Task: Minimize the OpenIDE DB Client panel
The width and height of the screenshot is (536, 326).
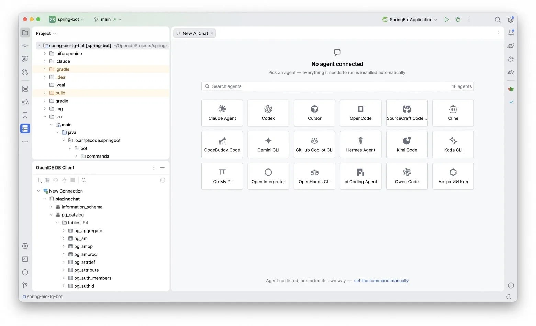Action: (163, 168)
